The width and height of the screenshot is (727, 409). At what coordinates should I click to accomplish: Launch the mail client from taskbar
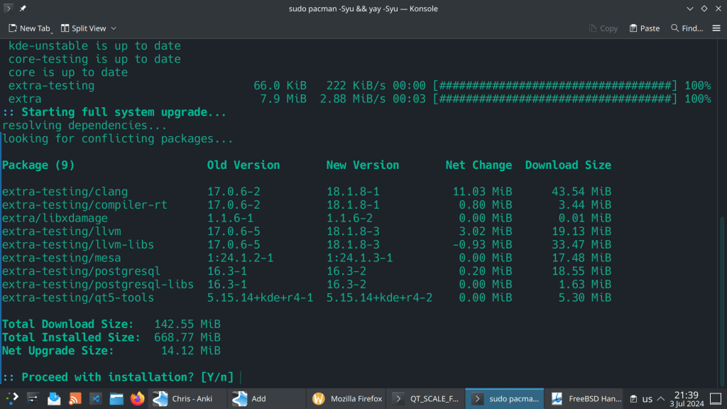coord(54,398)
